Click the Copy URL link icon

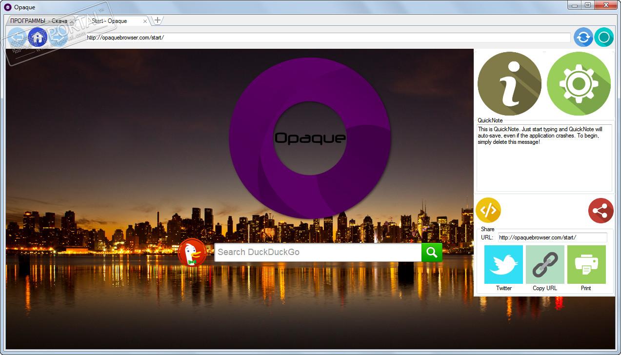tap(545, 264)
